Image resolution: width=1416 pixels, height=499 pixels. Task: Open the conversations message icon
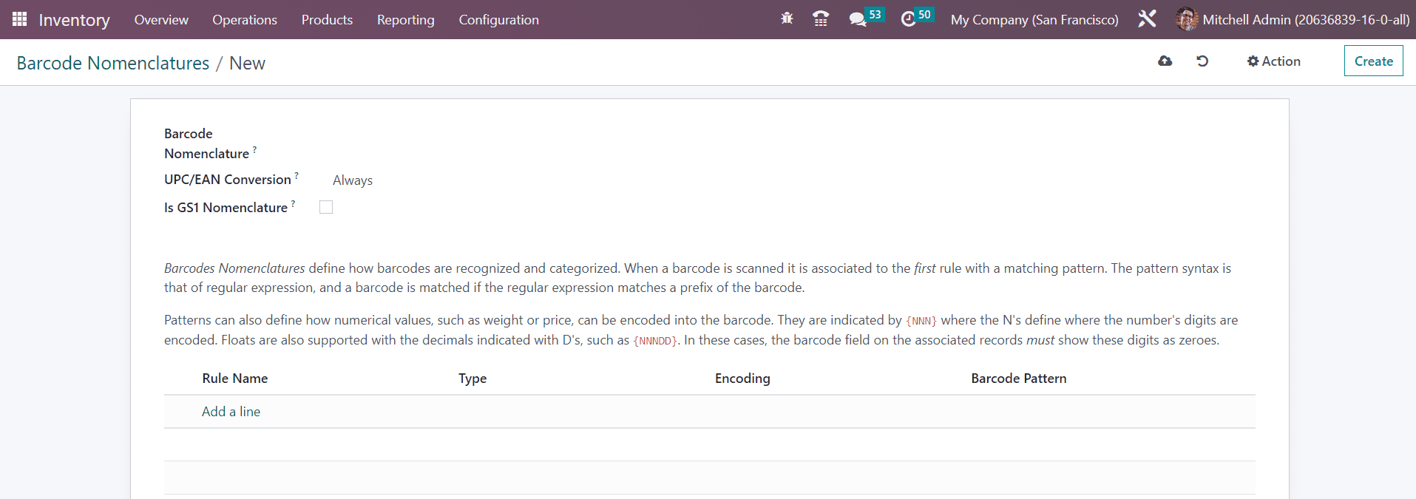pos(858,19)
